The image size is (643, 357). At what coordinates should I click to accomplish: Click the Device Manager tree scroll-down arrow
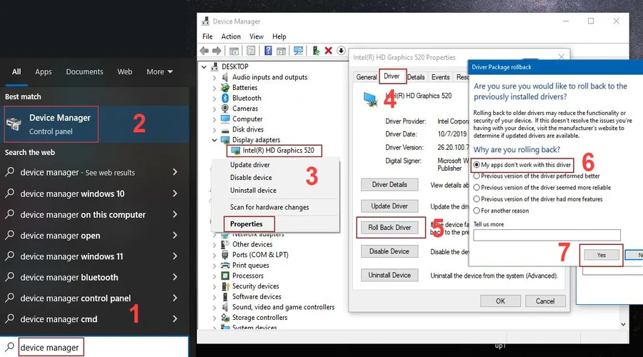623,324
